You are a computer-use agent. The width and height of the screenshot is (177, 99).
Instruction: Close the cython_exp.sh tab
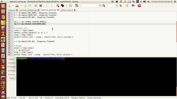point(75,10)
